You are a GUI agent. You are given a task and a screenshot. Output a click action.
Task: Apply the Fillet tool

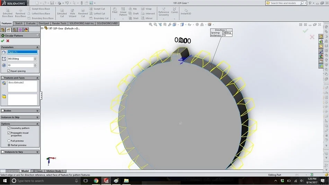(115, 10)
